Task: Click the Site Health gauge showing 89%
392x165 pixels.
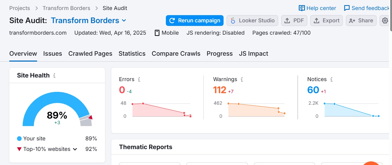Action: [x=57, y=109]
